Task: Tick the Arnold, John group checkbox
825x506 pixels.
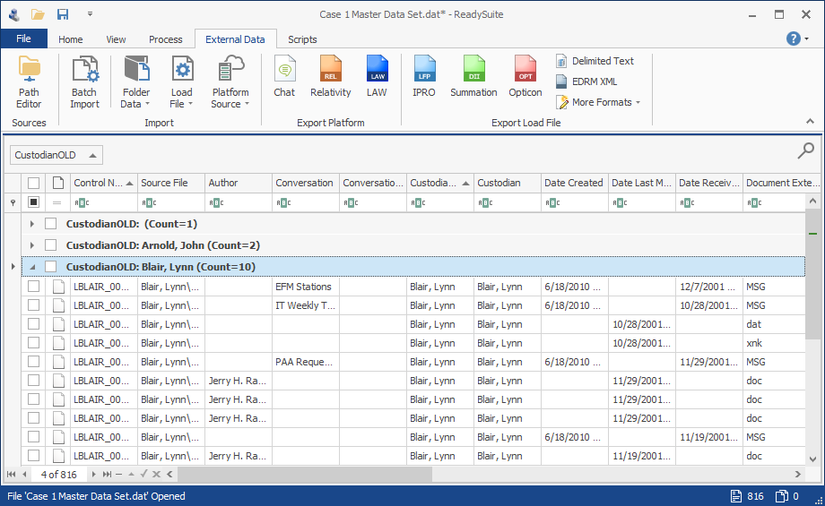Action: click(50, 244)
